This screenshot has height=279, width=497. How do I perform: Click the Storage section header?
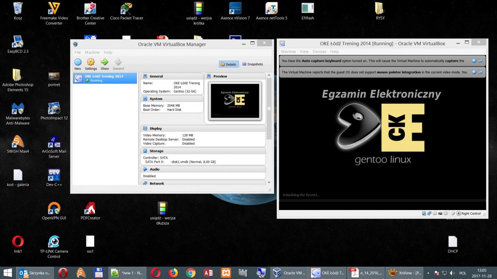tap(203, 151)
